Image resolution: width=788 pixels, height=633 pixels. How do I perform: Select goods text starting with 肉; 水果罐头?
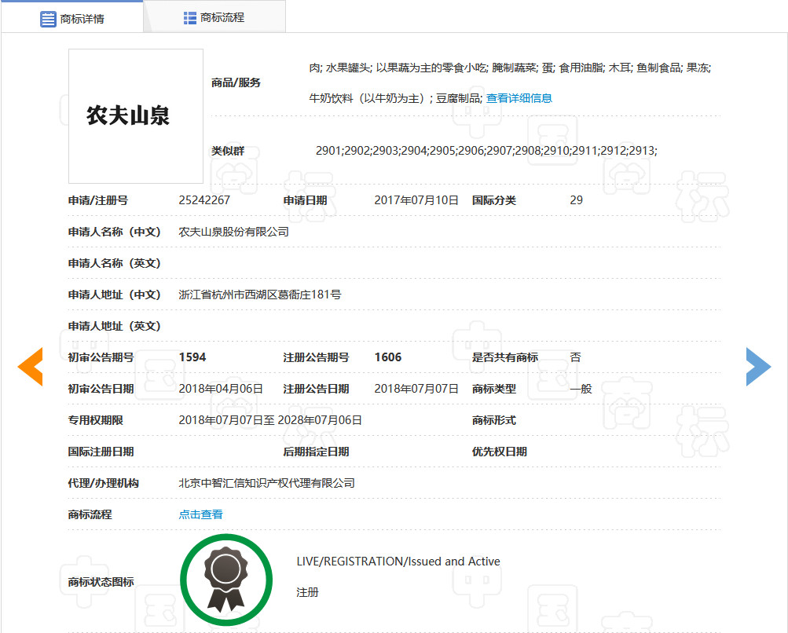tap(510, 68)
